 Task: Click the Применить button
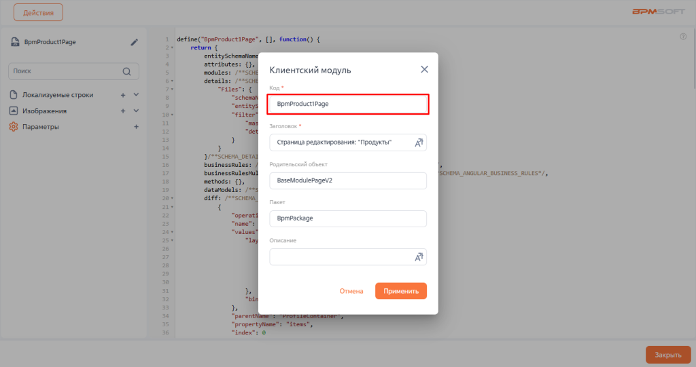click(401, 291)
